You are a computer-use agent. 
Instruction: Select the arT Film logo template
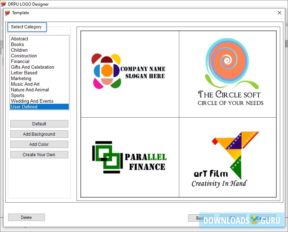point(227,157)
